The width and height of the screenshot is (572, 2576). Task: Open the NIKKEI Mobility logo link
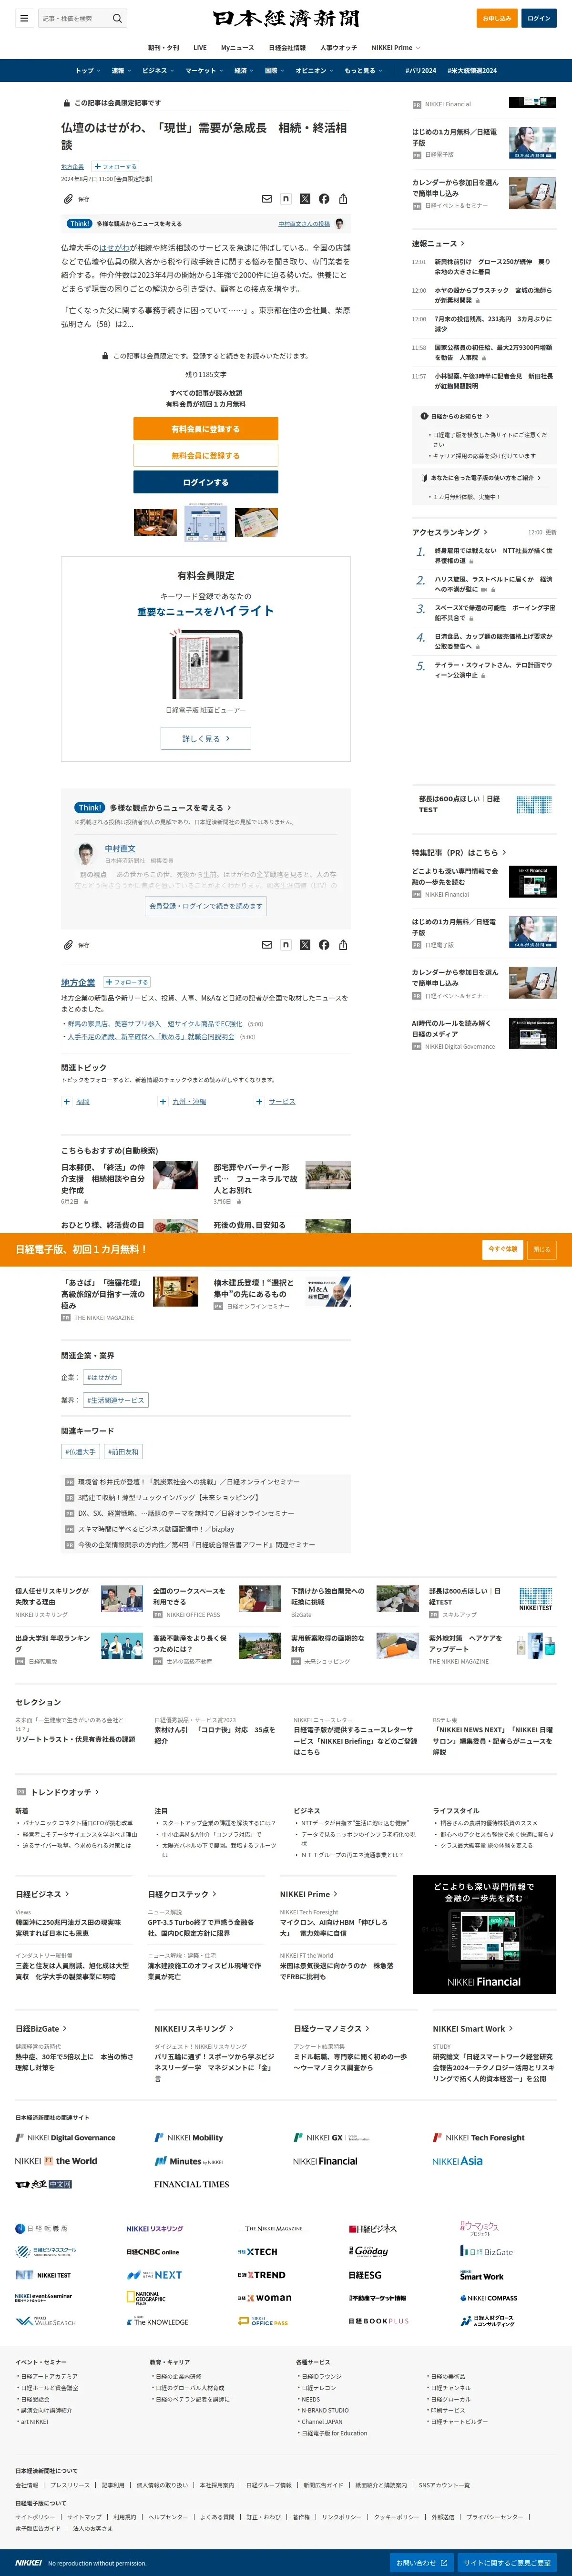189,2137
